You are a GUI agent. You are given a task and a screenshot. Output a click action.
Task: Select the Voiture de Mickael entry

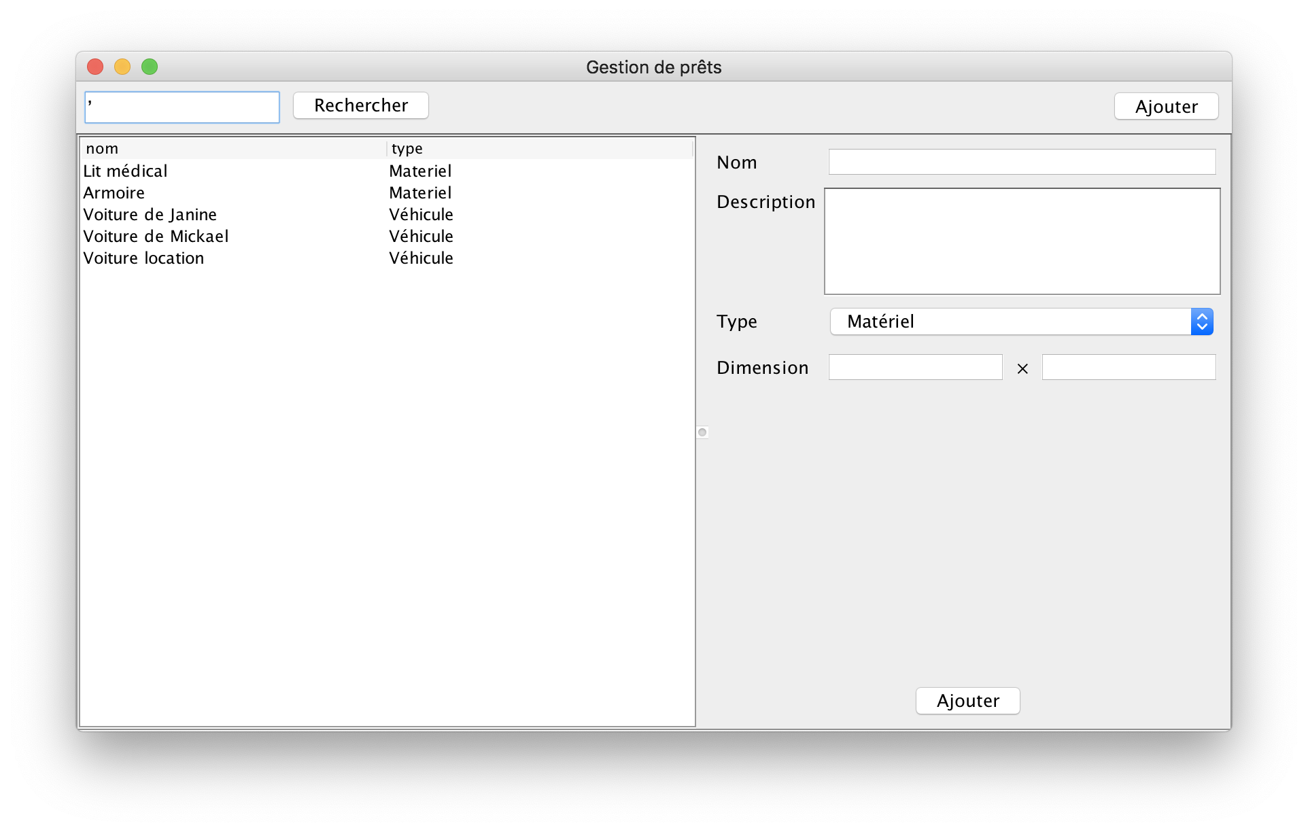pos(156,237)
